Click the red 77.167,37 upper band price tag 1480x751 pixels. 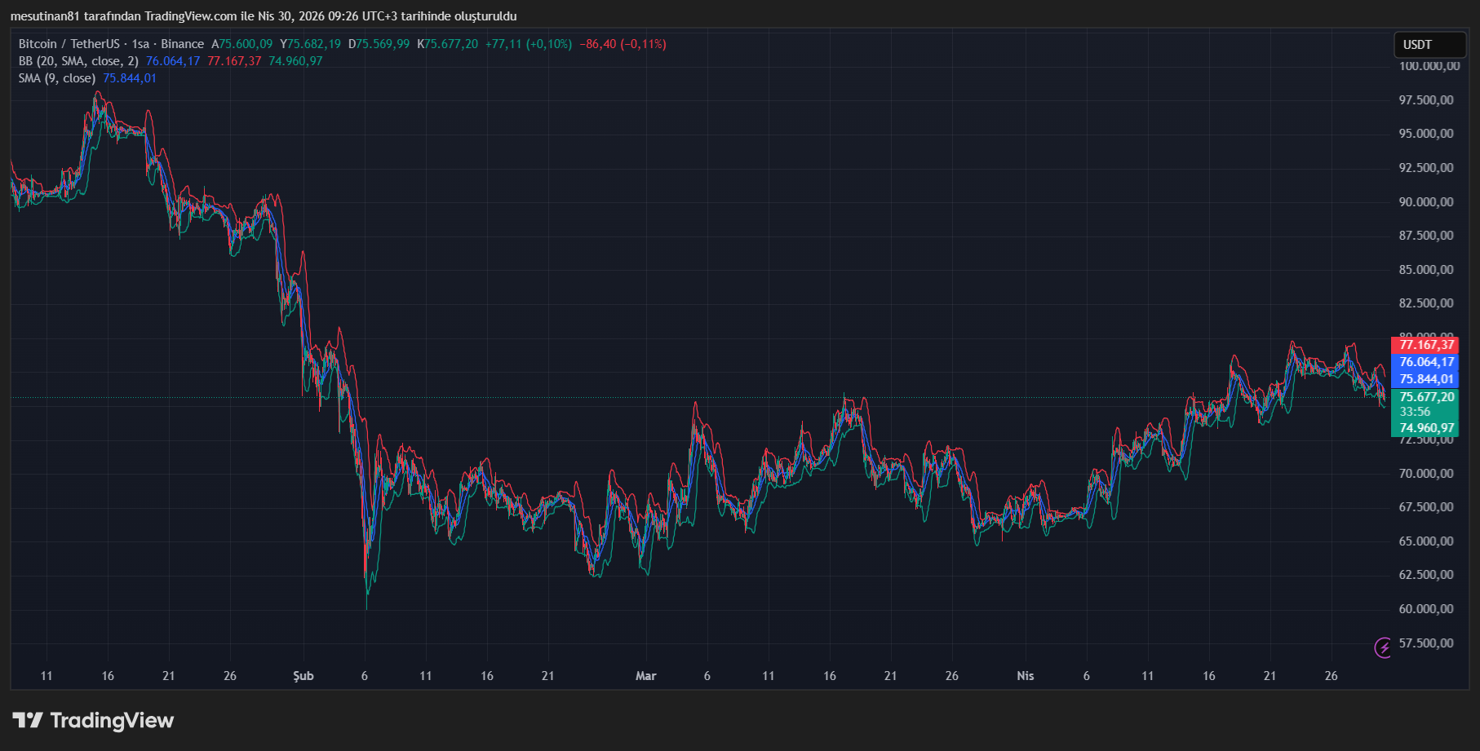click(x=1425, y=345)
